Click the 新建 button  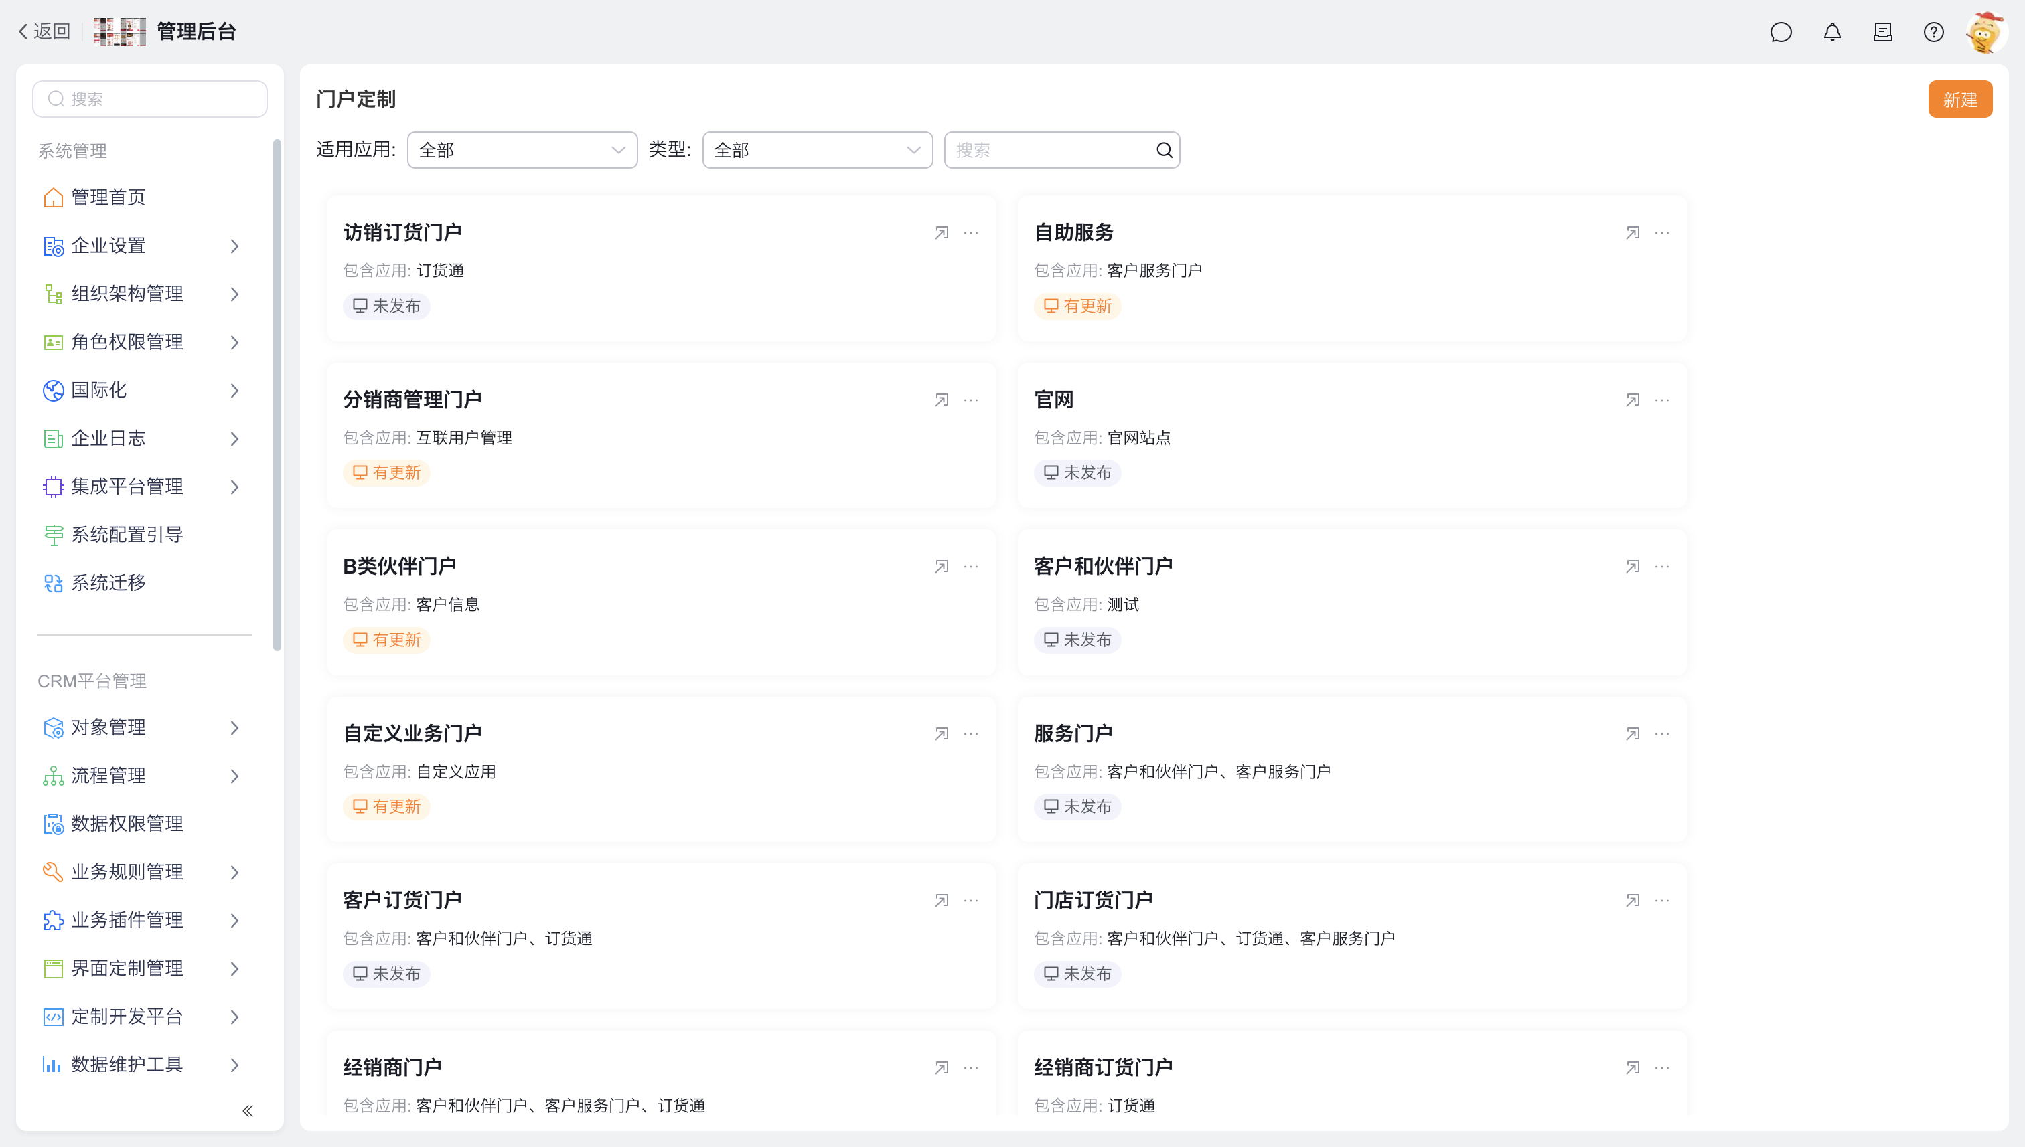tap(1959, 100)
